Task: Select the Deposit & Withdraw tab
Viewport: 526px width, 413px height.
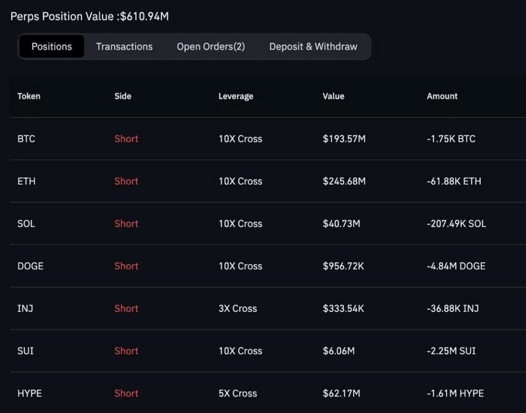Action: click(x=313, y=46)
